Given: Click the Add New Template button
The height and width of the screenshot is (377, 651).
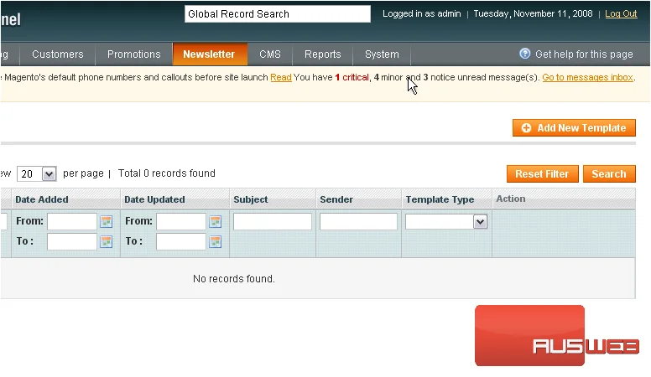Looking at the screenshot, I should [x=574, y=127].
